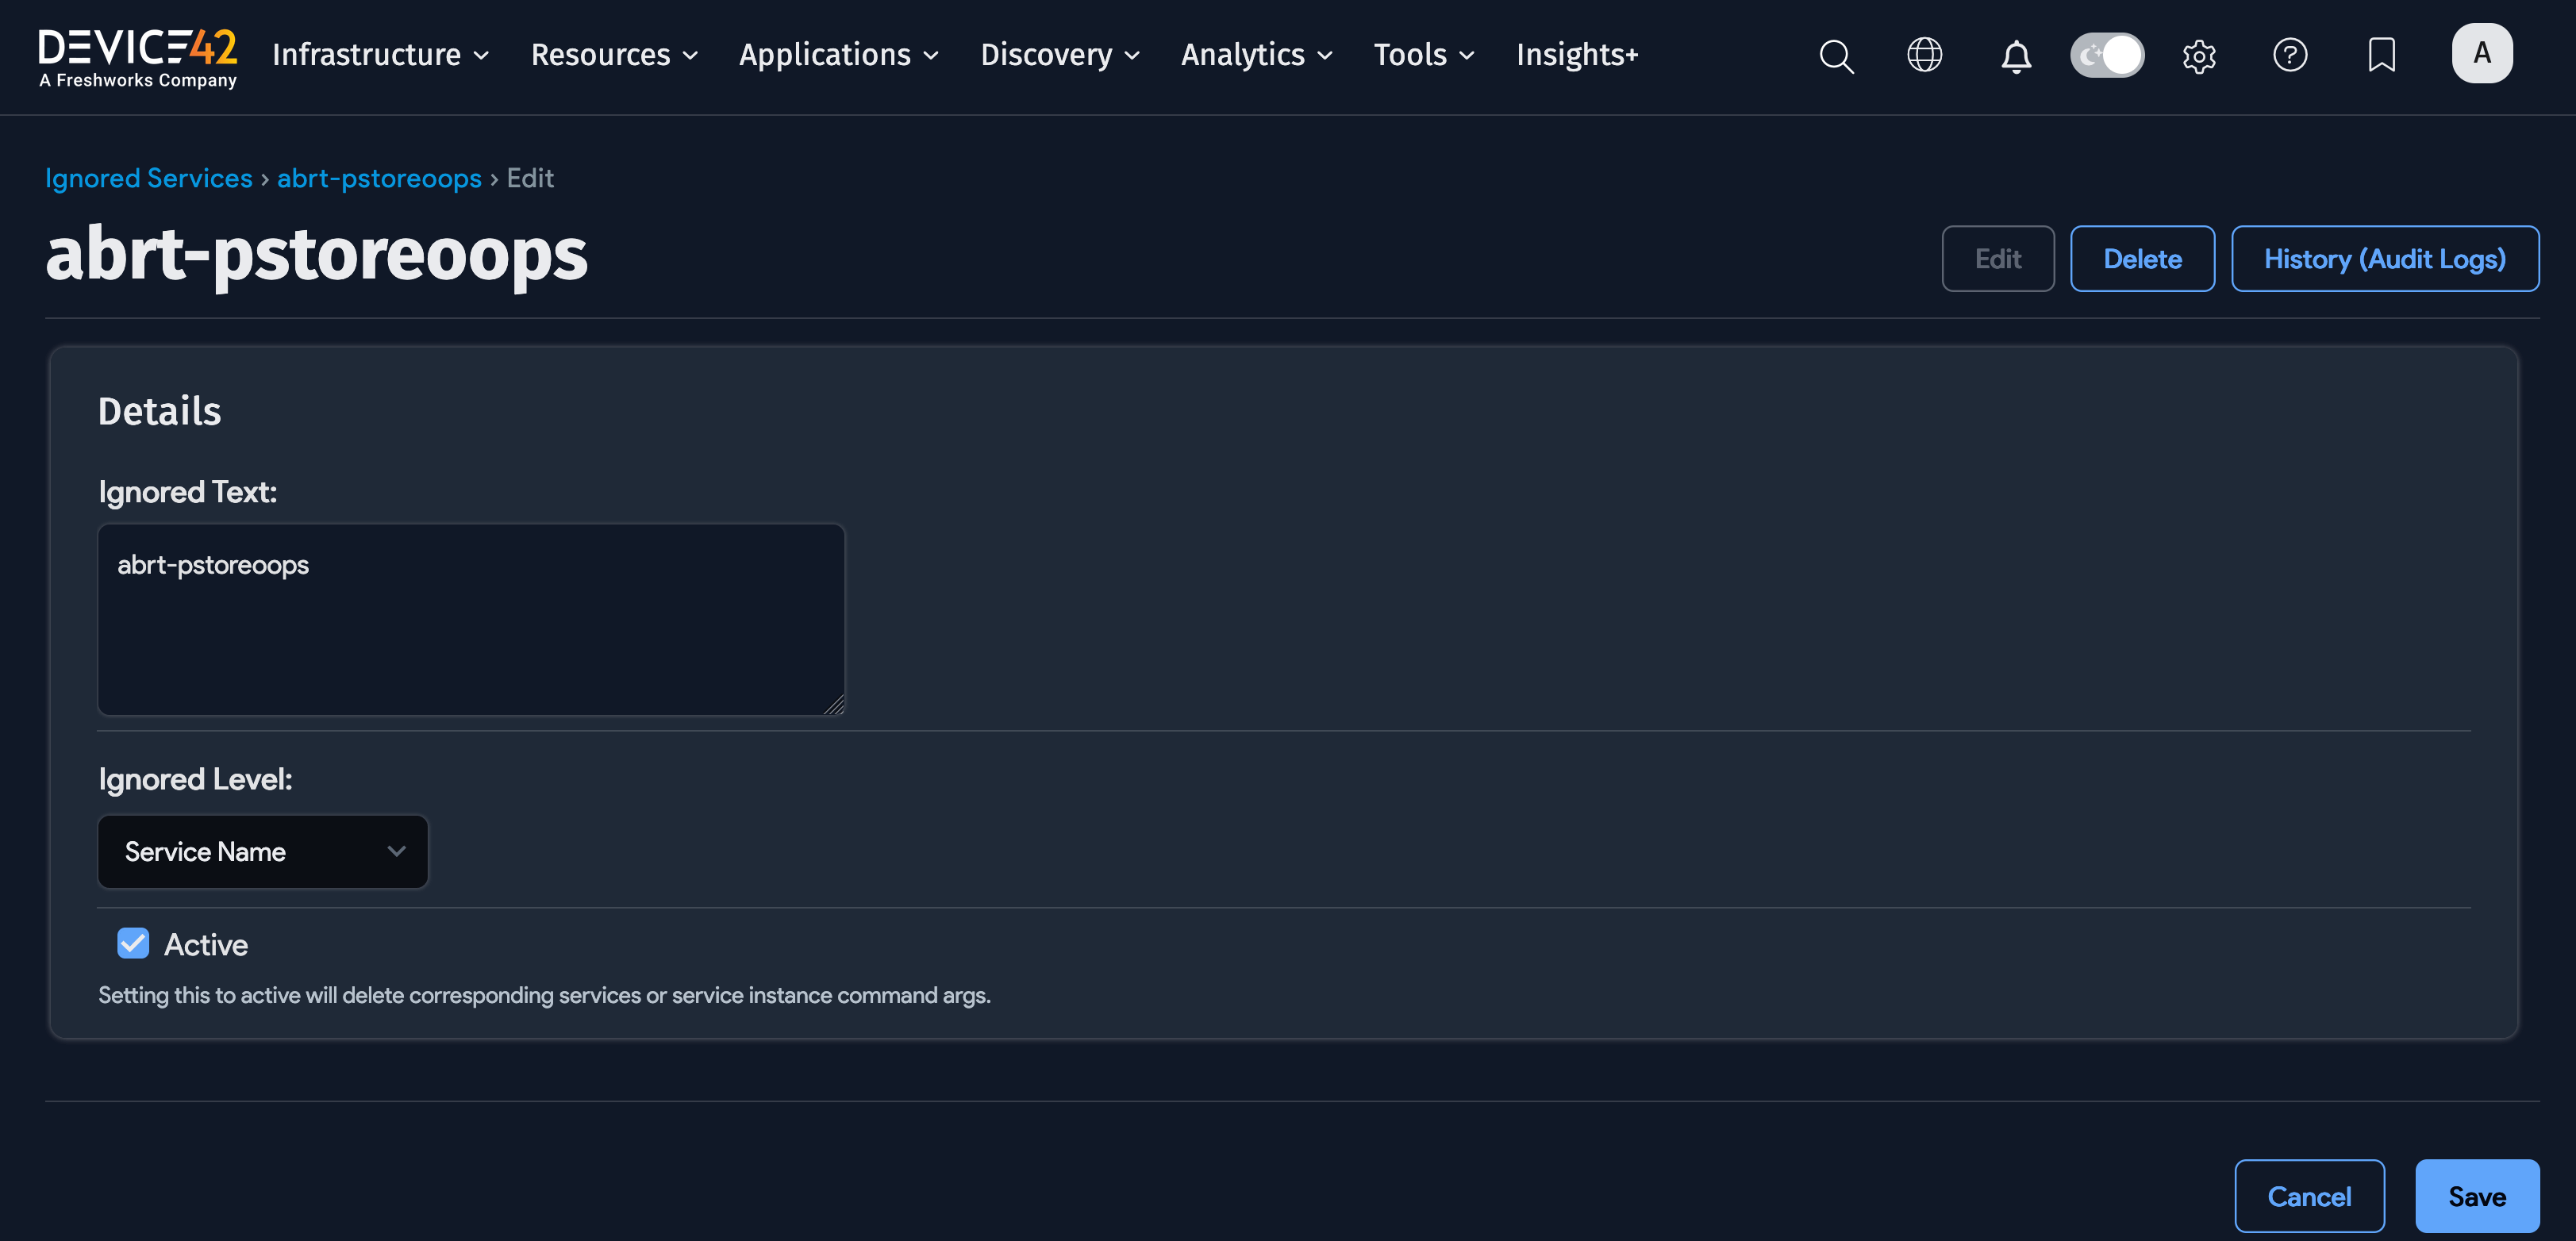The width and height of the screenshot is (2576, 1241).
Task: Uncheck the Active checkbox
Action: [133, 943]
